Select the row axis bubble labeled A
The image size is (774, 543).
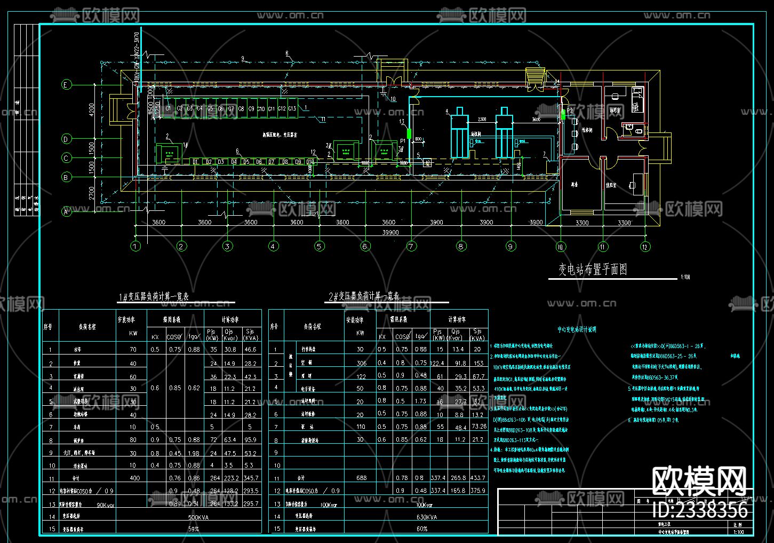67,211
